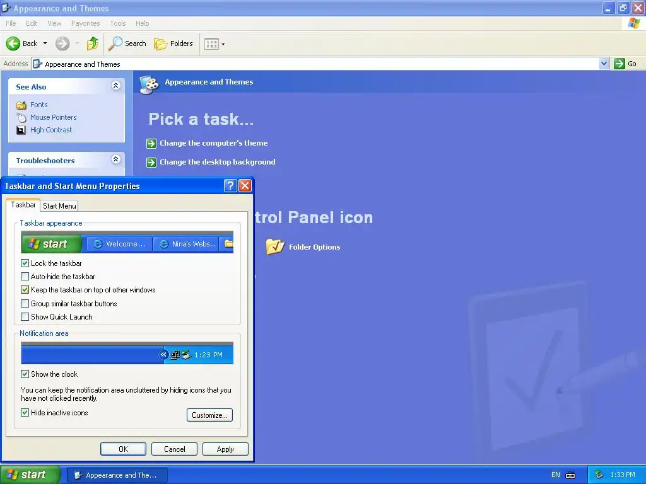Viewport: 646px width, 484px height.
Task: Open the Mouse Pointers link
Action: 53,117
